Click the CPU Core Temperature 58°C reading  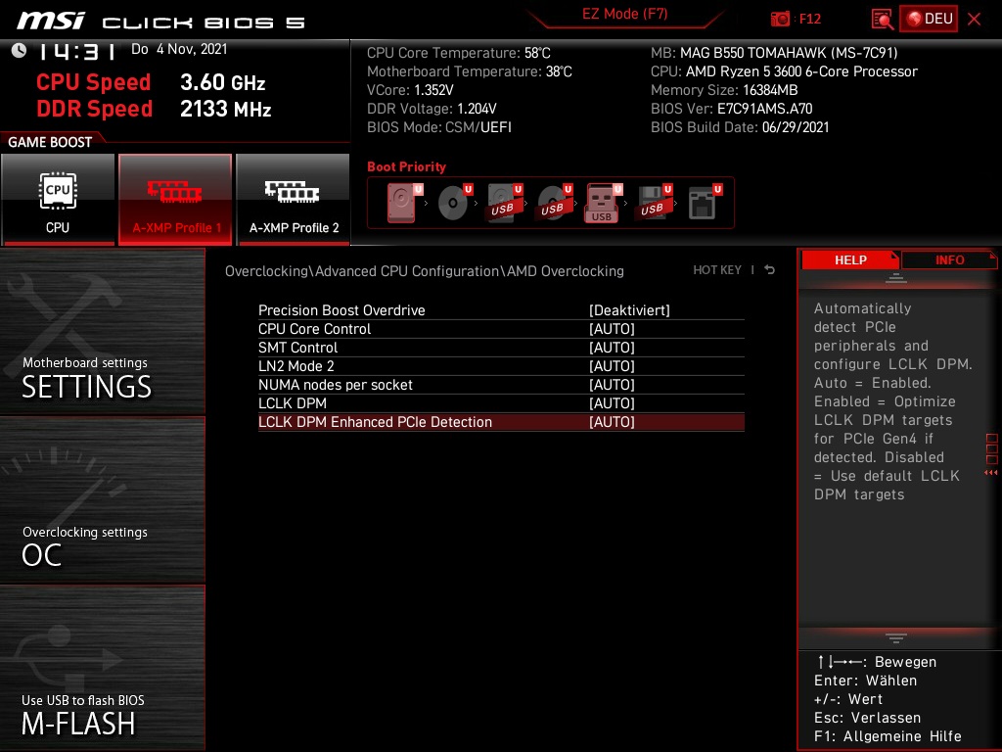(458, 53)
